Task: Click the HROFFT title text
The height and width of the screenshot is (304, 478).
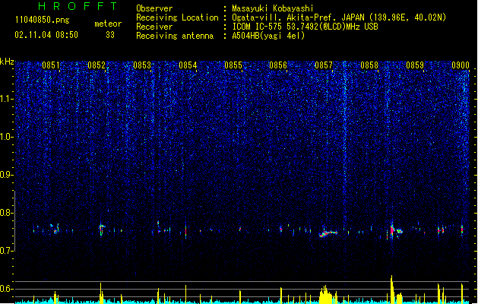Action: [x=78, y=6]
